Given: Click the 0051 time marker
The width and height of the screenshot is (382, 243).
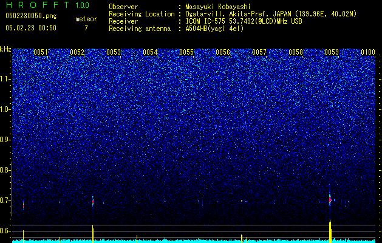Looking at the screenshot, I should tap(41, 52).
